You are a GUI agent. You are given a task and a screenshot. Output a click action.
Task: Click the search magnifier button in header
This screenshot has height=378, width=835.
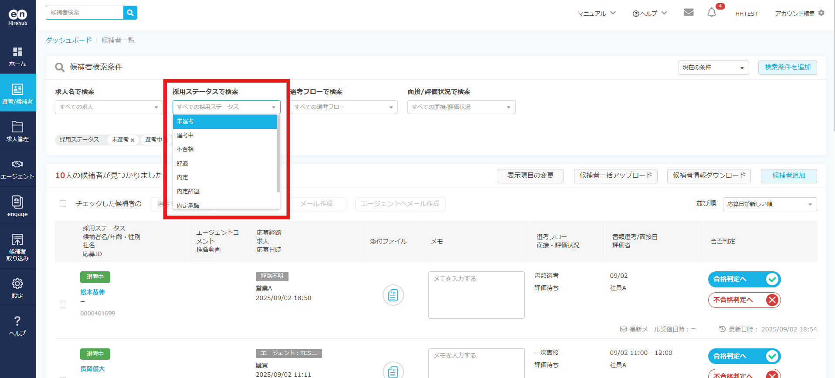point(130,13)
